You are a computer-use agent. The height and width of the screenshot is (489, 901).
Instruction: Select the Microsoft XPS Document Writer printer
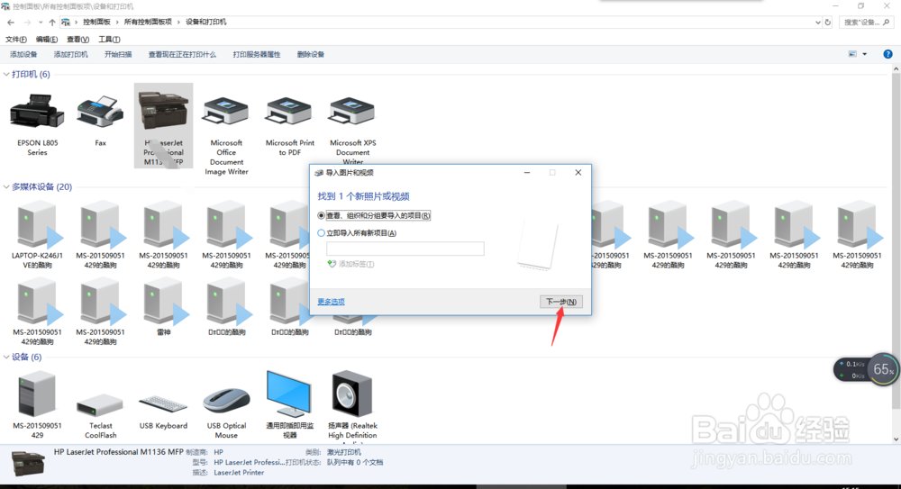point(352,111)
